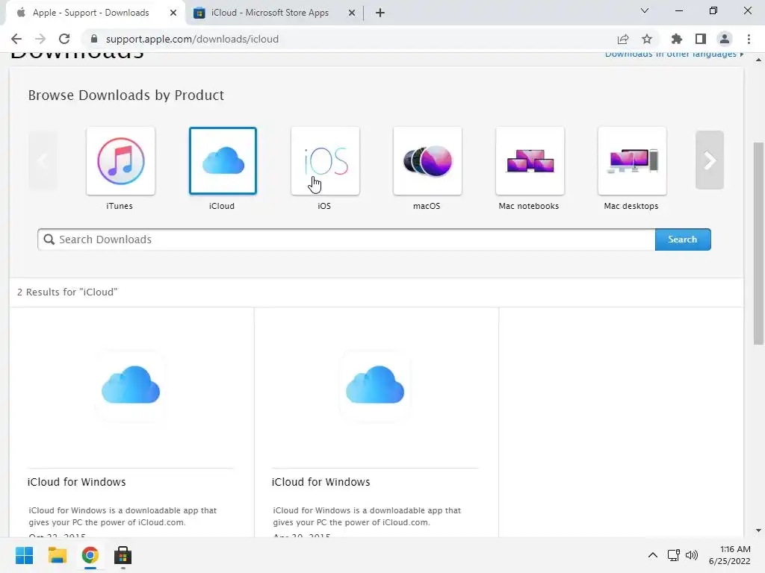Screen dimensions: 765x573
Task: Open the iOS downloads category
Action: [x=326, y=161]
